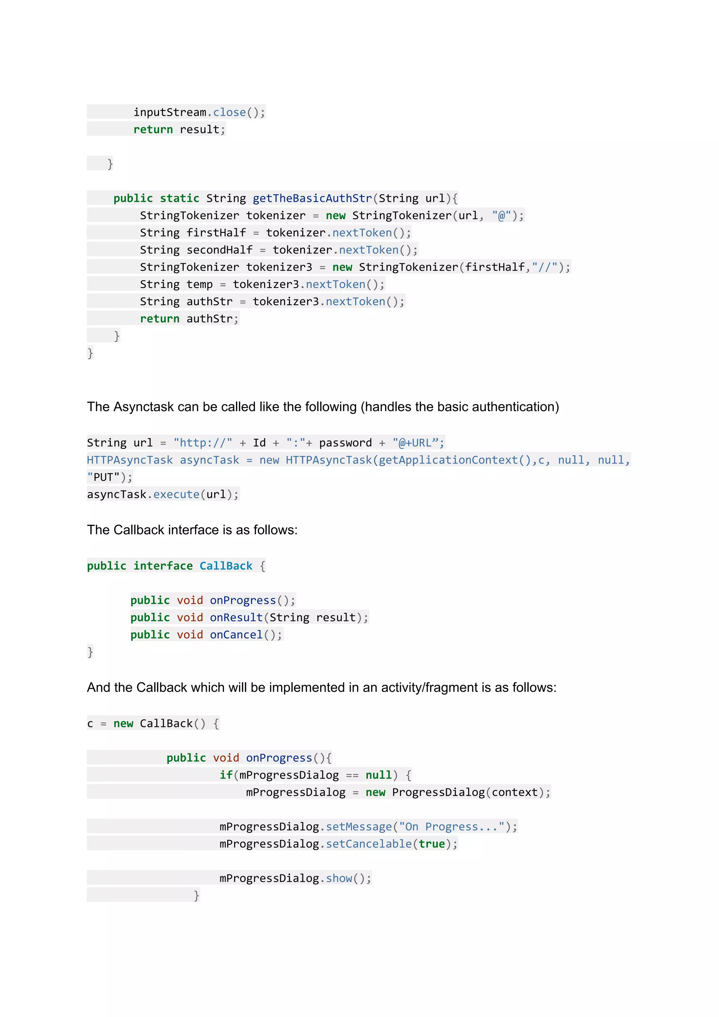
Task: Click the getTheBasicAuthStr method name
Action: pos(312,198)
